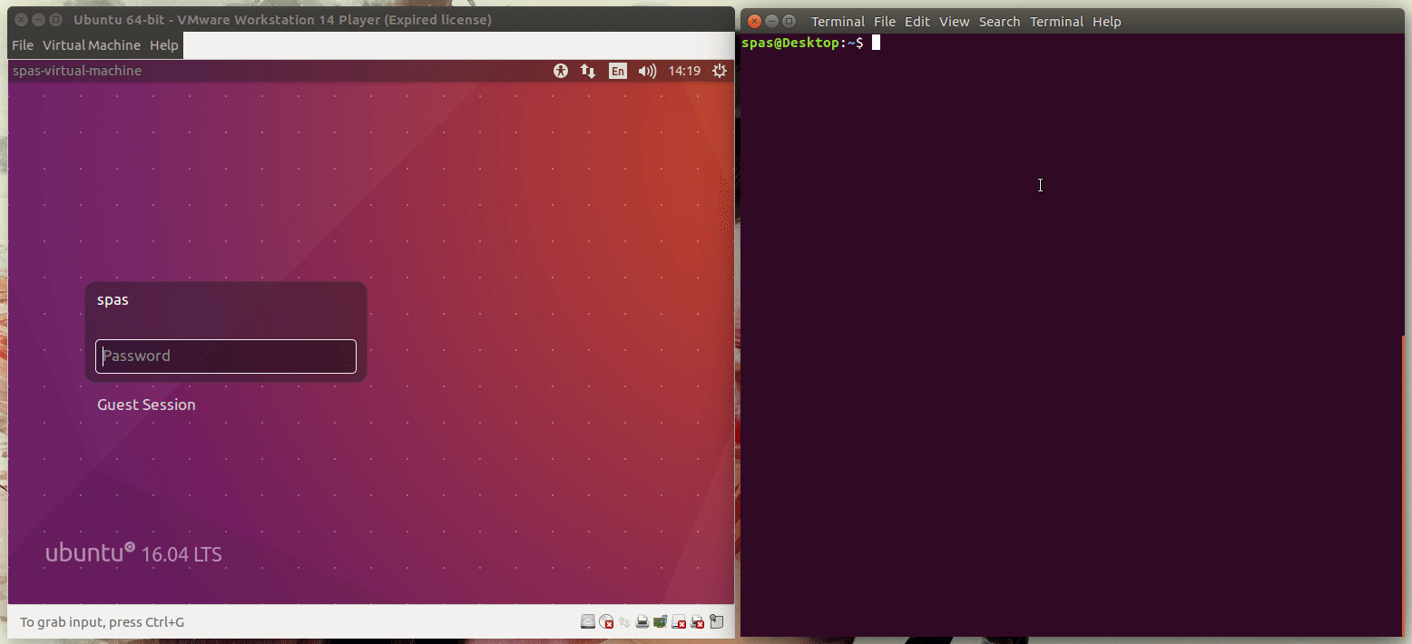Viewport: 1412px width, 644px height.
Task: Open the Virtual Machine menu in VMware
Action: [92, 44]
